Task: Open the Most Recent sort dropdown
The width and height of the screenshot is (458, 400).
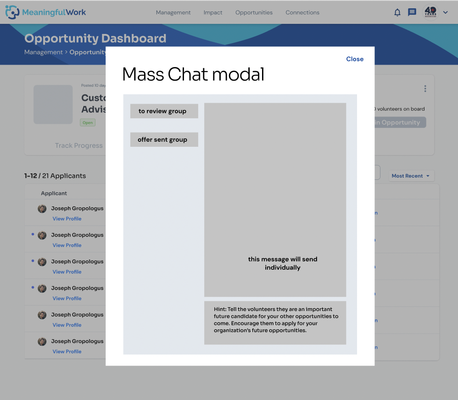Action: click(411, 176)
